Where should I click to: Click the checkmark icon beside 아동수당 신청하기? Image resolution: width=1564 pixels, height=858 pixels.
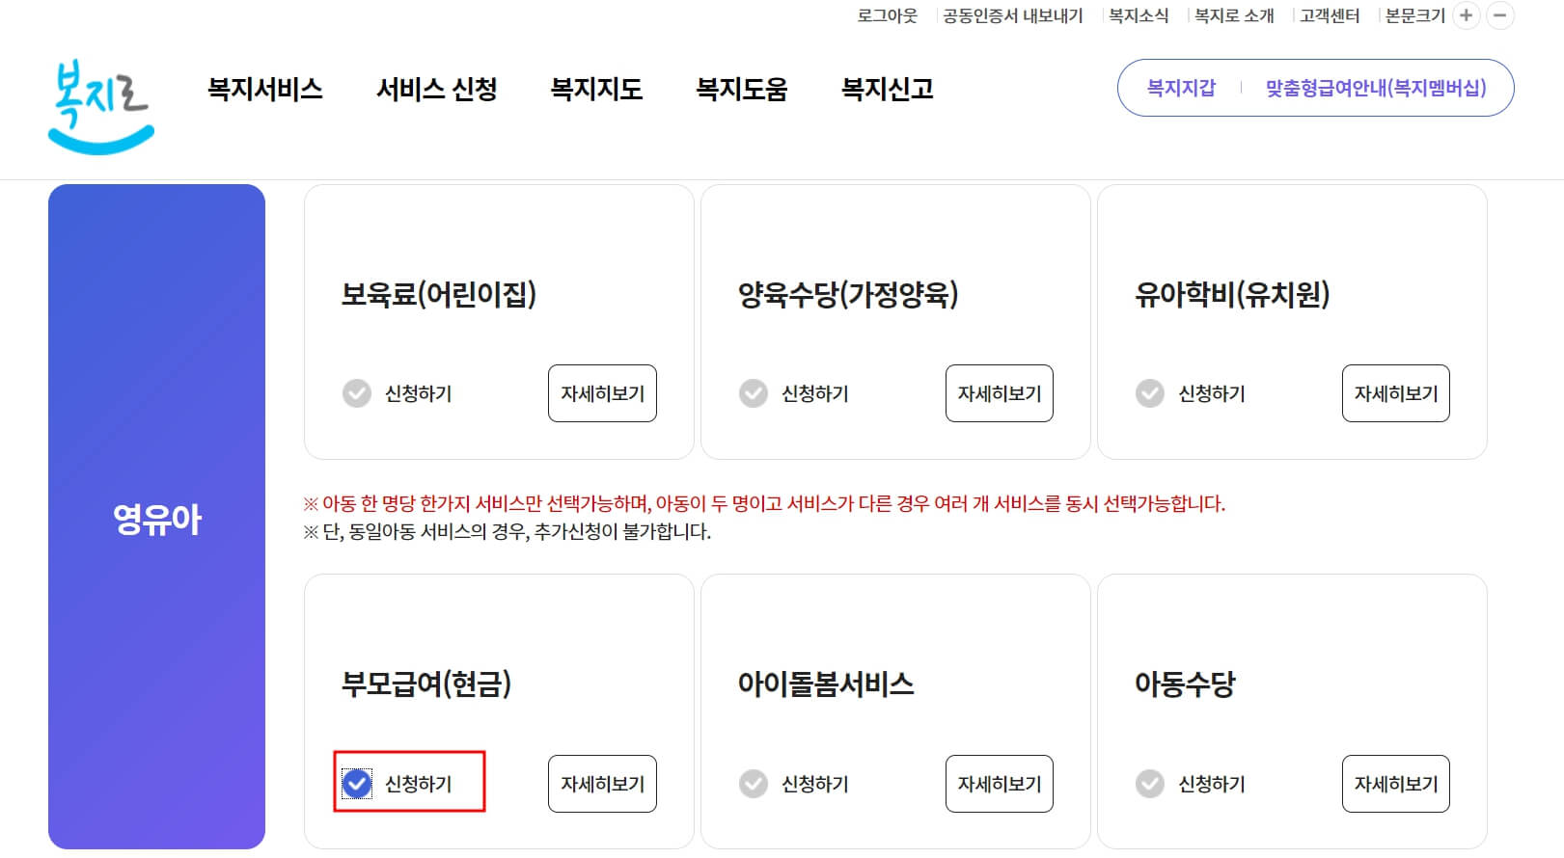pyautogui.click(x=1149, y=784)
